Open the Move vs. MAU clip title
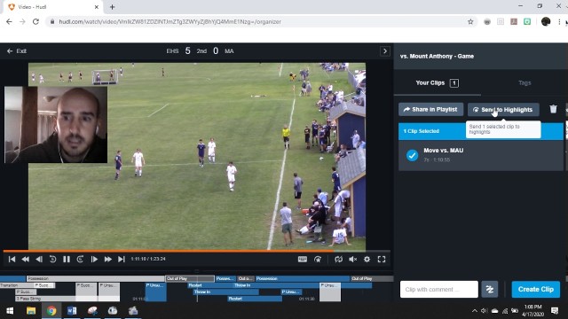568x319 pixels. tap(444, 151)
